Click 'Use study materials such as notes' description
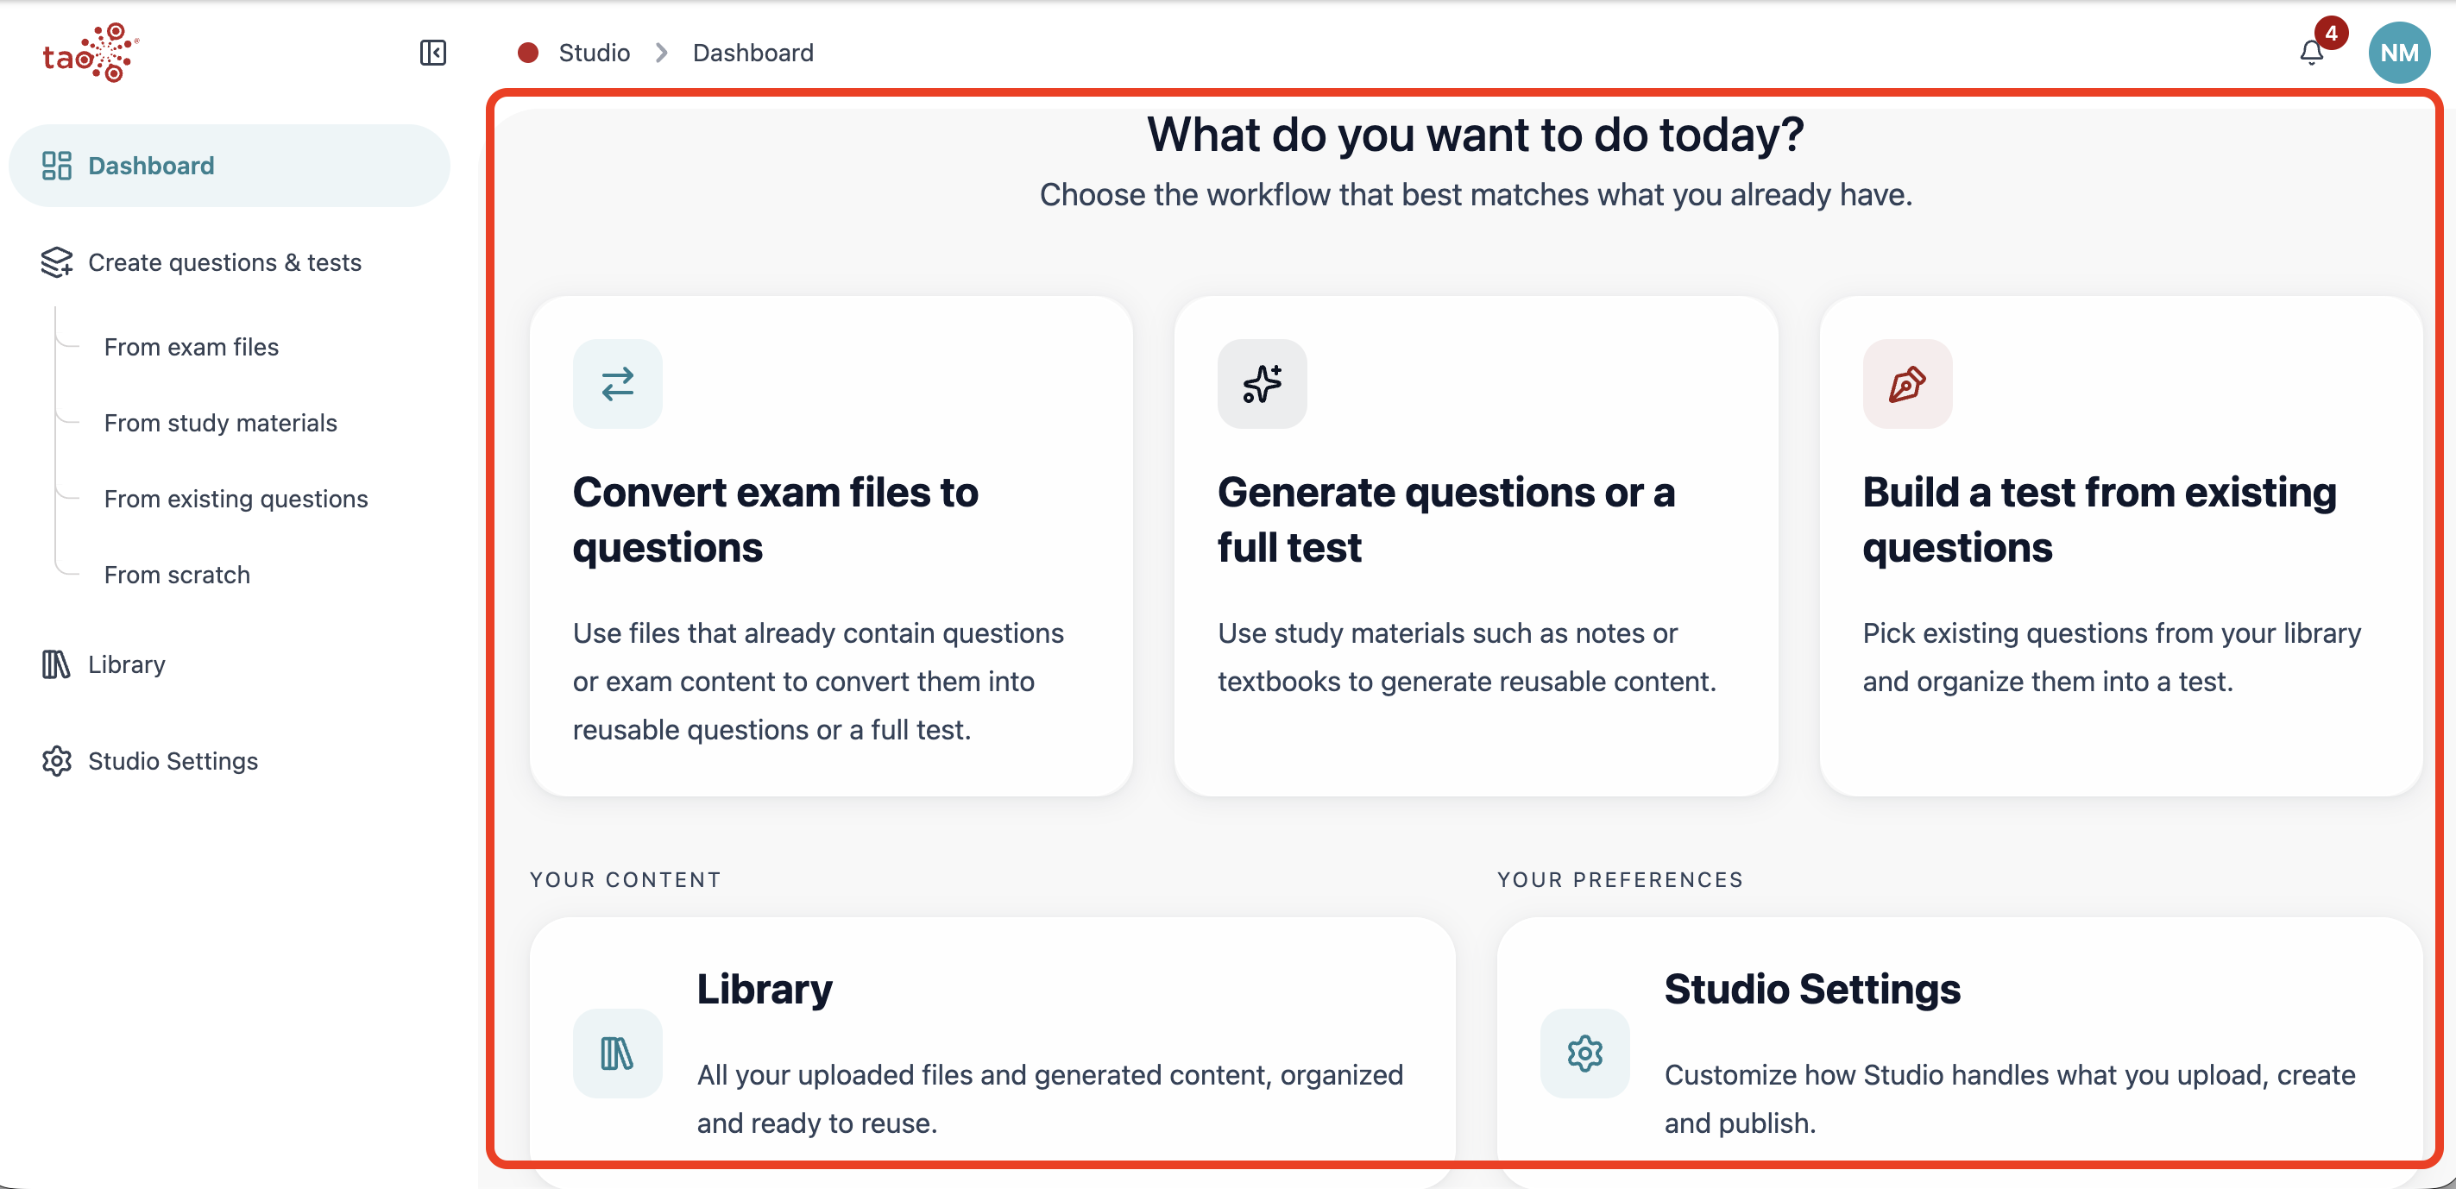2456x1189 pixels. (1466, 657)
